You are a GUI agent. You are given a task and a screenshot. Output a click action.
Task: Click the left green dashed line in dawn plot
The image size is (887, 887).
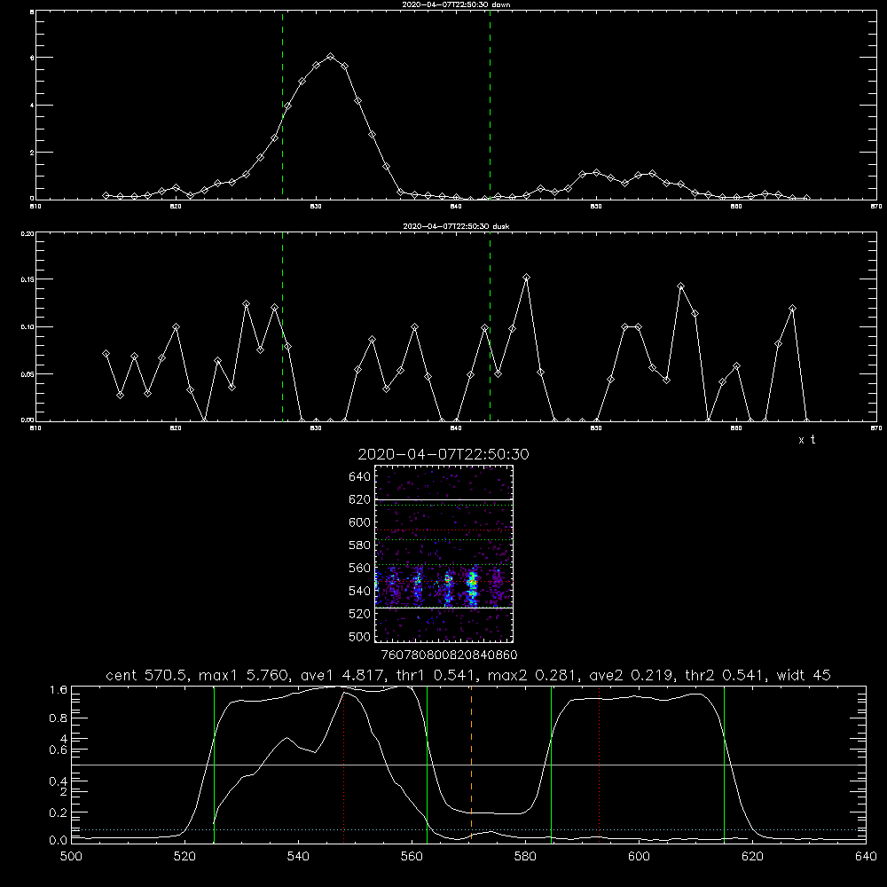[x=282, y=106]
